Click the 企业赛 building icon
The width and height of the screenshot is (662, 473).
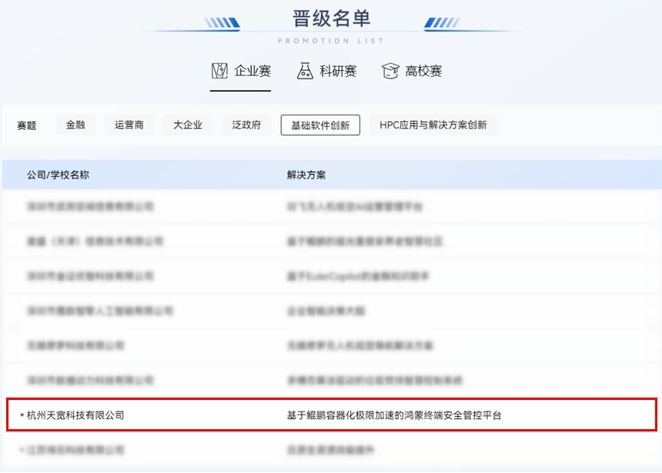click(x=219, y=72)
